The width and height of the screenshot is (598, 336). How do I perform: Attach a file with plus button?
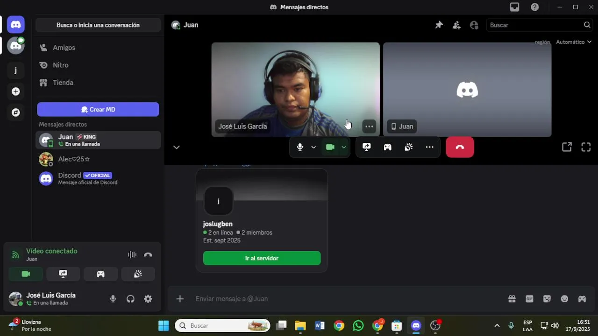click(x=180, y=299)
